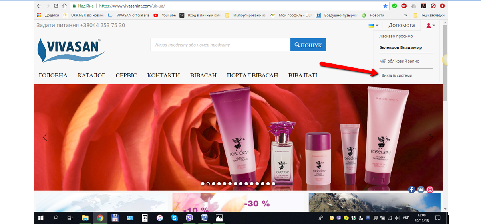This screenshot has height=224, width=481.
Task: Open the Новости bookmark
Action: pos(373,15)
